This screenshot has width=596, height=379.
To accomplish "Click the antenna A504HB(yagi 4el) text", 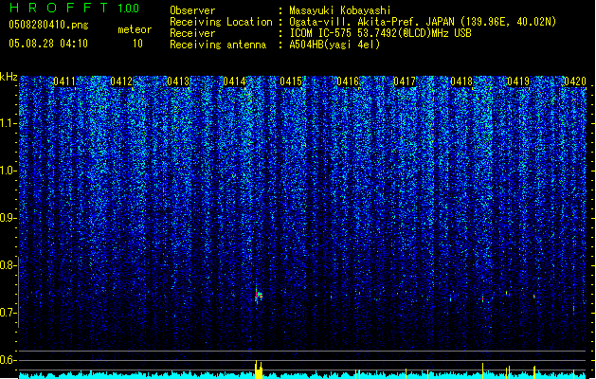I will 334,45.
